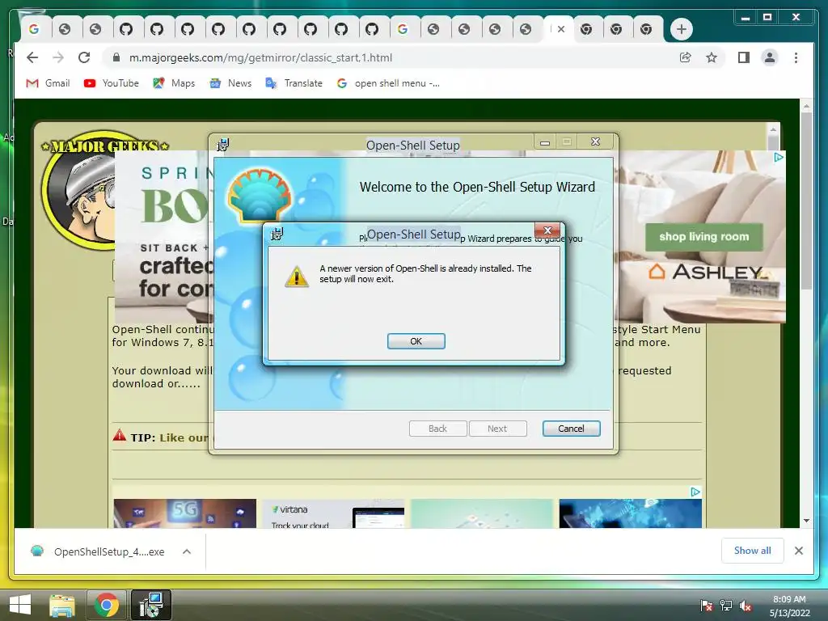Open the YouTube bookmark
This screenshot has width=828, height=621.
click(x=112, y=83)
